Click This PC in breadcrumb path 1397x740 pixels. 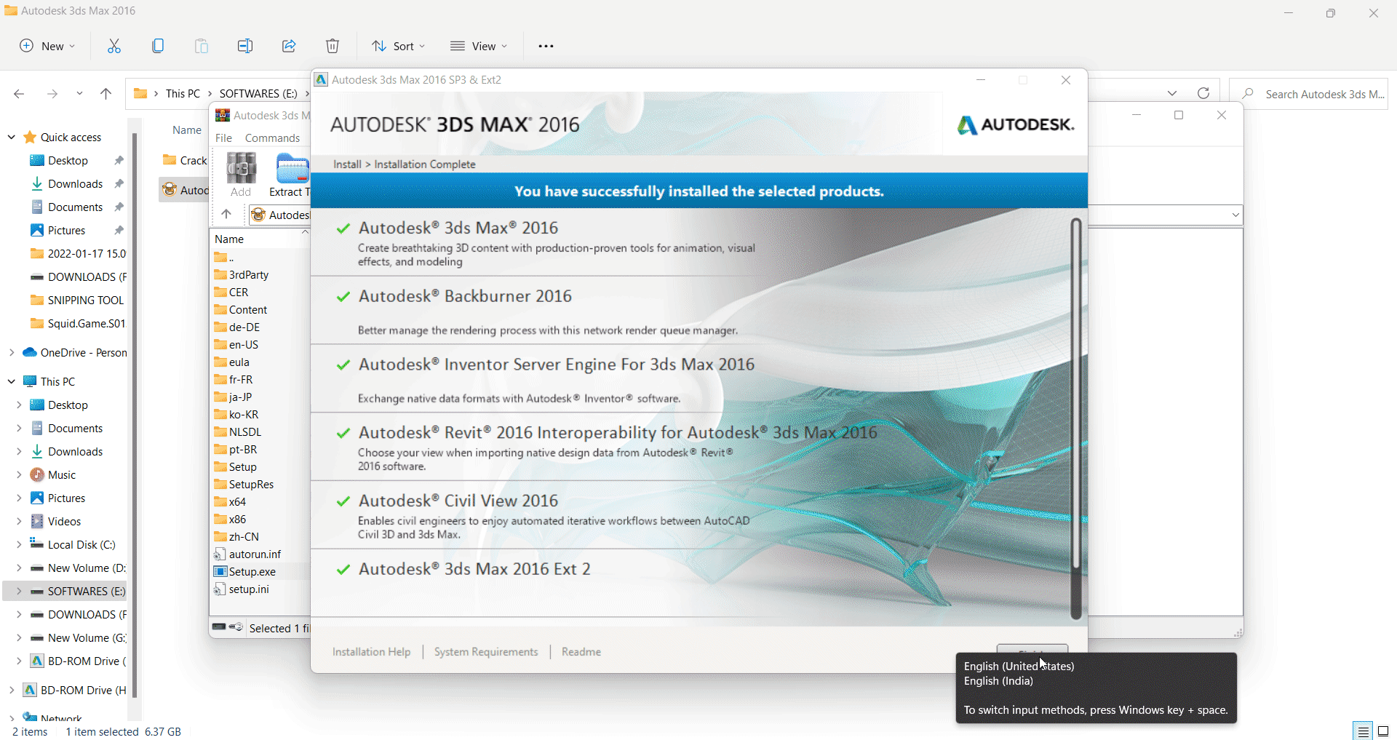click(x=183, y=93)
